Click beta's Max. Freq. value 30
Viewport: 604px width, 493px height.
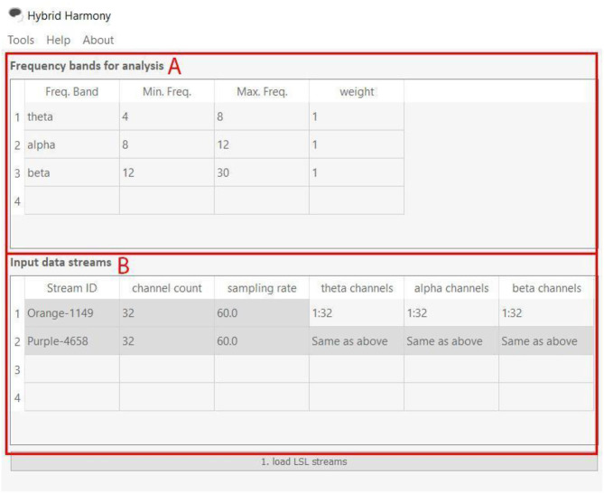pyautogui.click(x=262, y=173)
